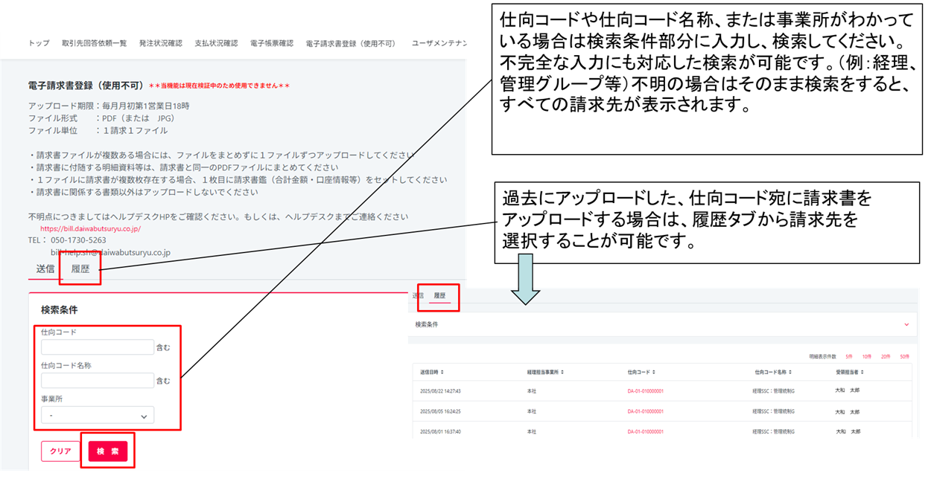
Task: Open the 取引先回答依頼一覧 menu item
Action: 95,43
